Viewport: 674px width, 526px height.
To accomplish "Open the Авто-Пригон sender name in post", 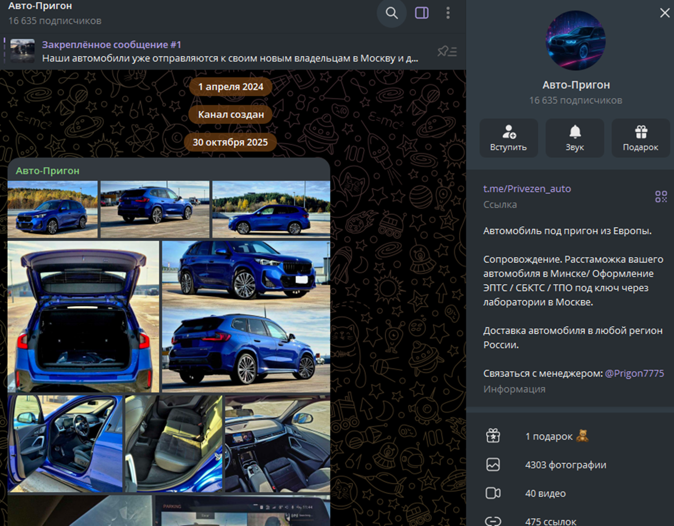I will [48, 171].
